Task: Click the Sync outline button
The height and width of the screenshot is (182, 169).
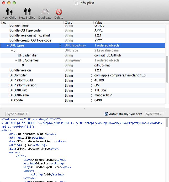Action: tap(17, 114)
